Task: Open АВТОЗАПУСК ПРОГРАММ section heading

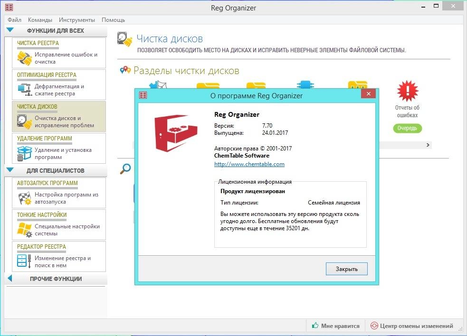Action: coord(48,183)
